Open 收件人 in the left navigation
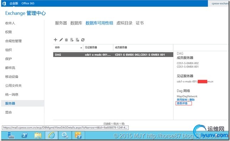The width and height of the screenshot is (230, 141). [x=10, y=23]
